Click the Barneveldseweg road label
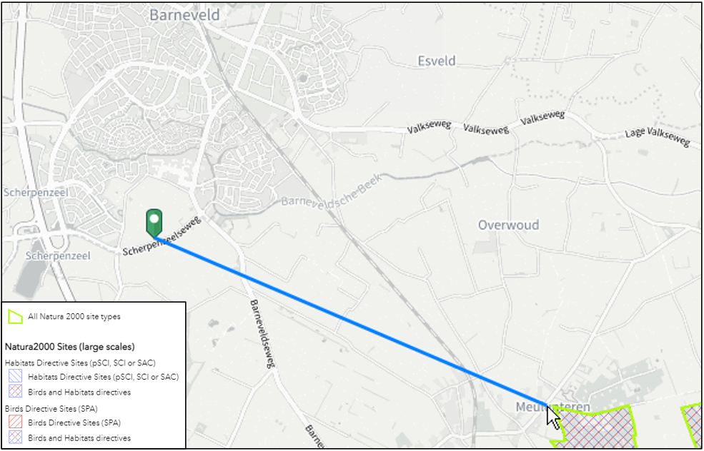704x451 pixels. [x=262, y=333]
